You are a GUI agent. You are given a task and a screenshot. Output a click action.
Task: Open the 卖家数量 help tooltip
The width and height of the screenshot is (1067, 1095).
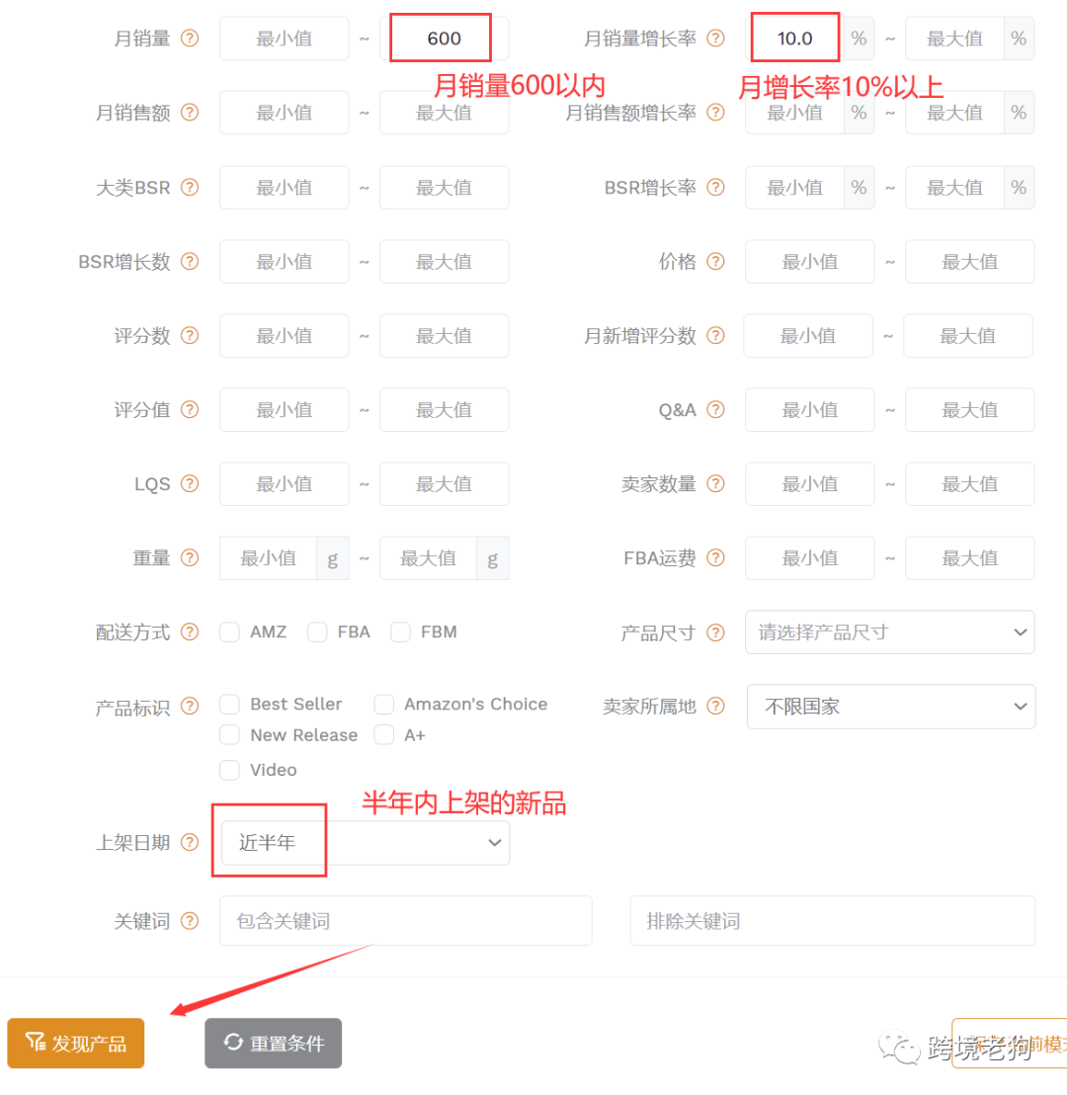(x=713, y=483)
